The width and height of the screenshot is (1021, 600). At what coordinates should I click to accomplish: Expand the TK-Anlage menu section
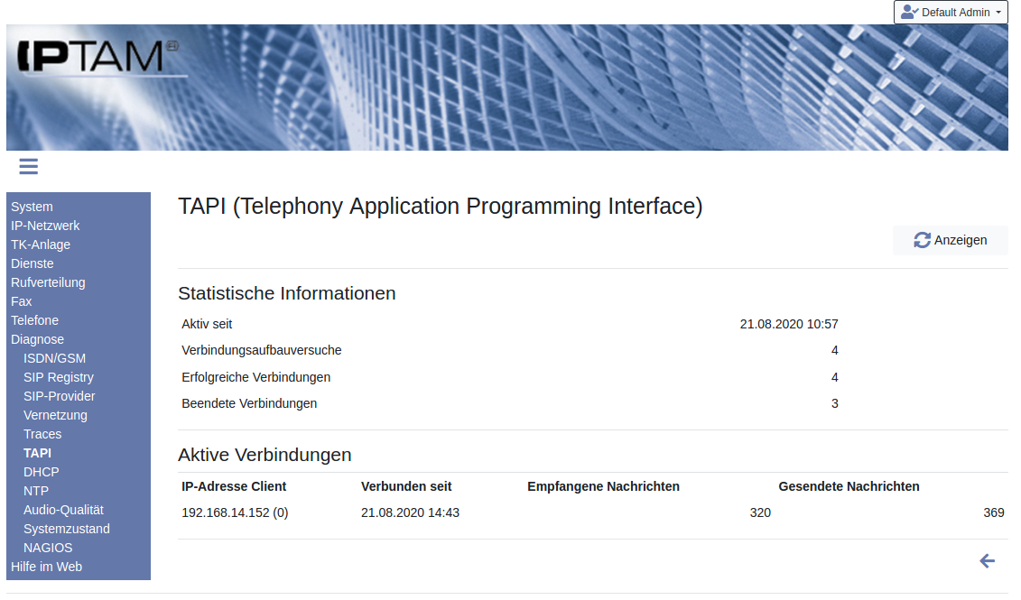41,245
